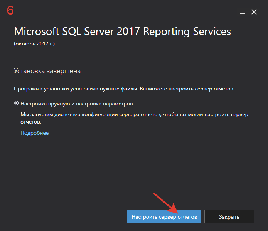
Task: Click the word Services in the title
Action: point(212,32)
